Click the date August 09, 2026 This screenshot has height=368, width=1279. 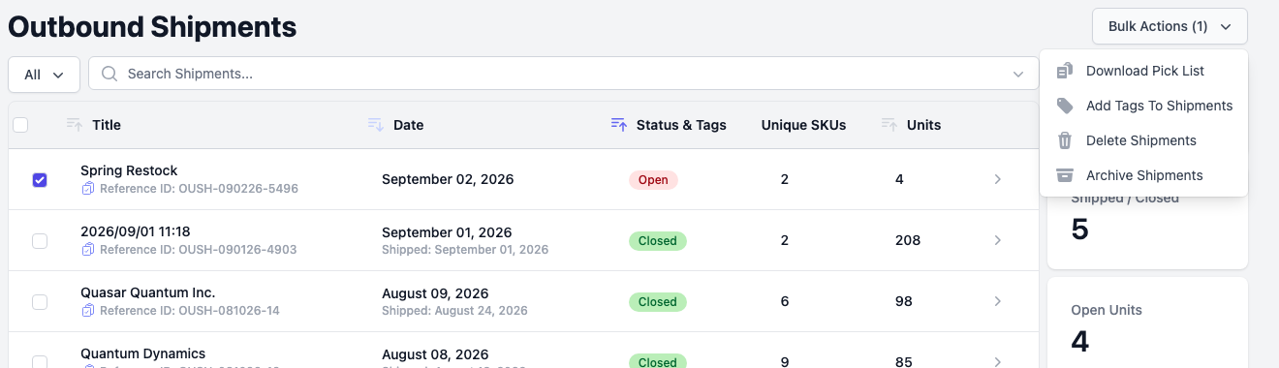pos(435,293)
